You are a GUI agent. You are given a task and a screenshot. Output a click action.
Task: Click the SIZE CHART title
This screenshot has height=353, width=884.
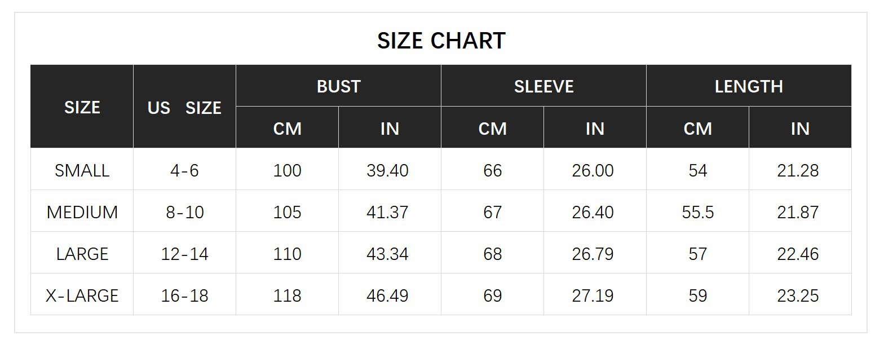coord(441,41)
